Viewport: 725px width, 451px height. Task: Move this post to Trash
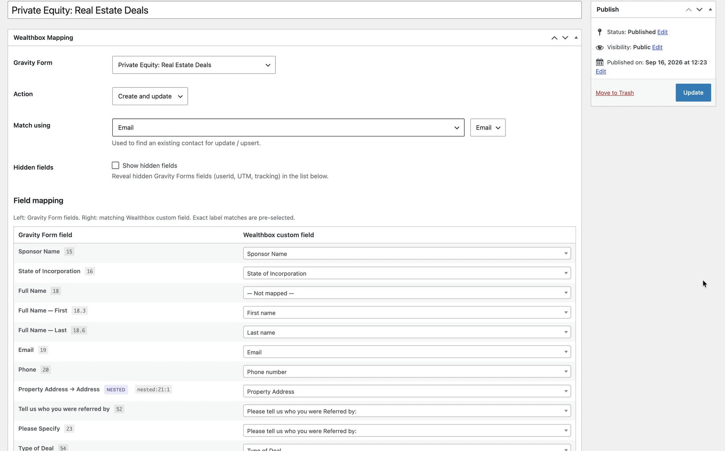click(615, 93)
